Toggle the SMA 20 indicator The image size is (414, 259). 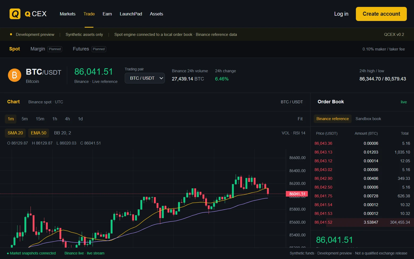(x=15, y=133)
